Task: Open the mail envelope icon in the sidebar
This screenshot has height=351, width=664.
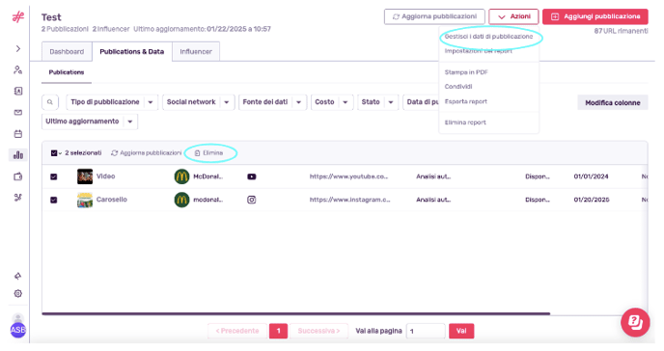Action: pyautogui.click(x=17, y=113)
